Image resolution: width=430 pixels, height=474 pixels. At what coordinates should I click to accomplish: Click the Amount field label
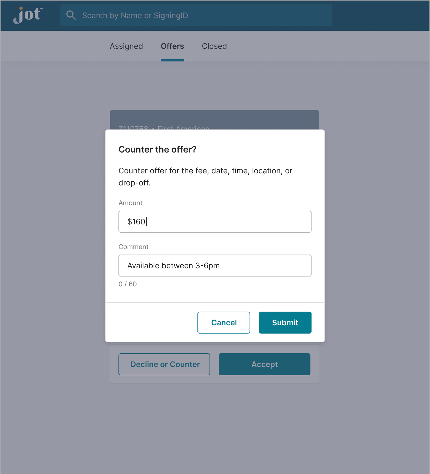coord(131,203)
